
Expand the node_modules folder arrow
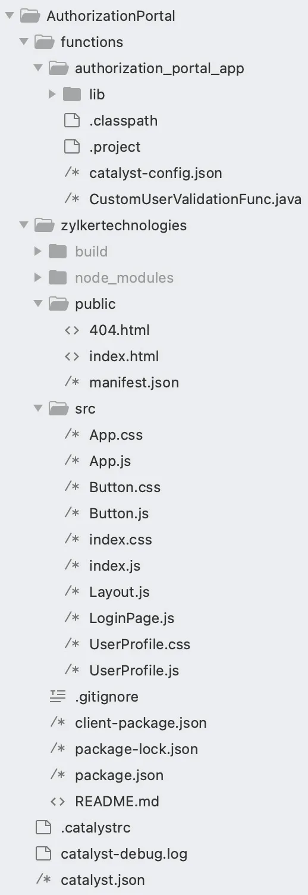[x=38, y=277]
